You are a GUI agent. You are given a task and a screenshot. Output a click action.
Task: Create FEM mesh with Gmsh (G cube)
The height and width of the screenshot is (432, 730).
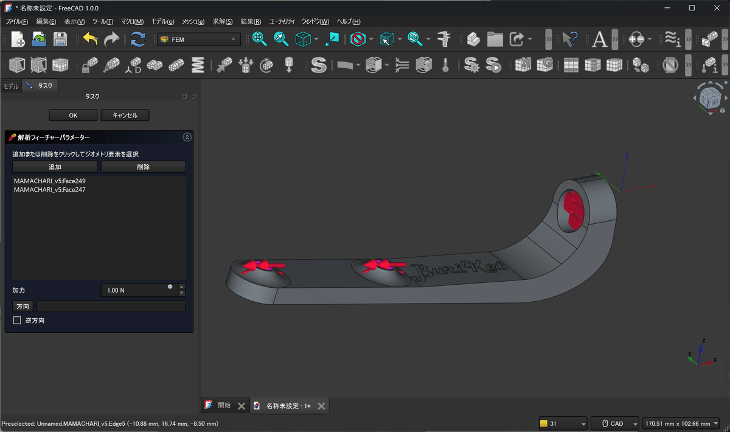[x=544, y=64]
